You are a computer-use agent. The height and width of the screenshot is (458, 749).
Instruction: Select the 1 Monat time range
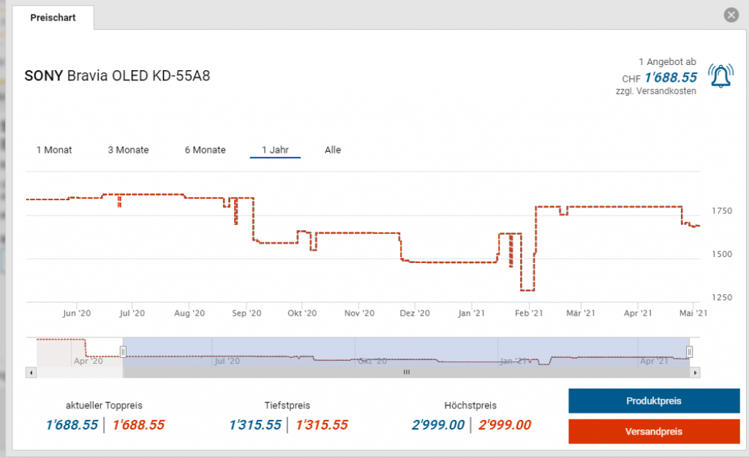coord(54,150)
